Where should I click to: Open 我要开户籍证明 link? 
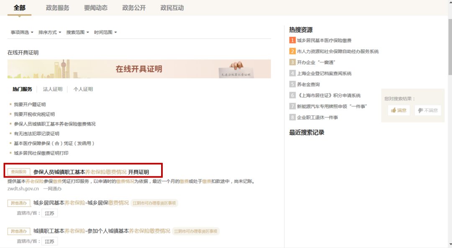[x=30, y=104]
